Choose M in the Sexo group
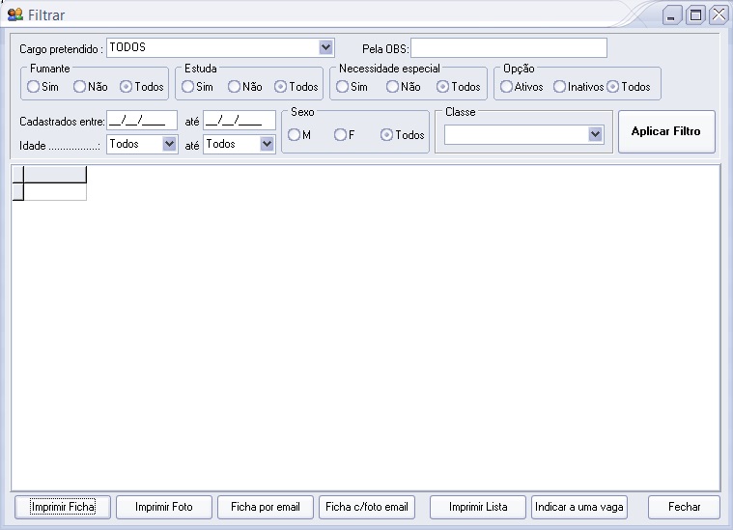 (295, 135)
